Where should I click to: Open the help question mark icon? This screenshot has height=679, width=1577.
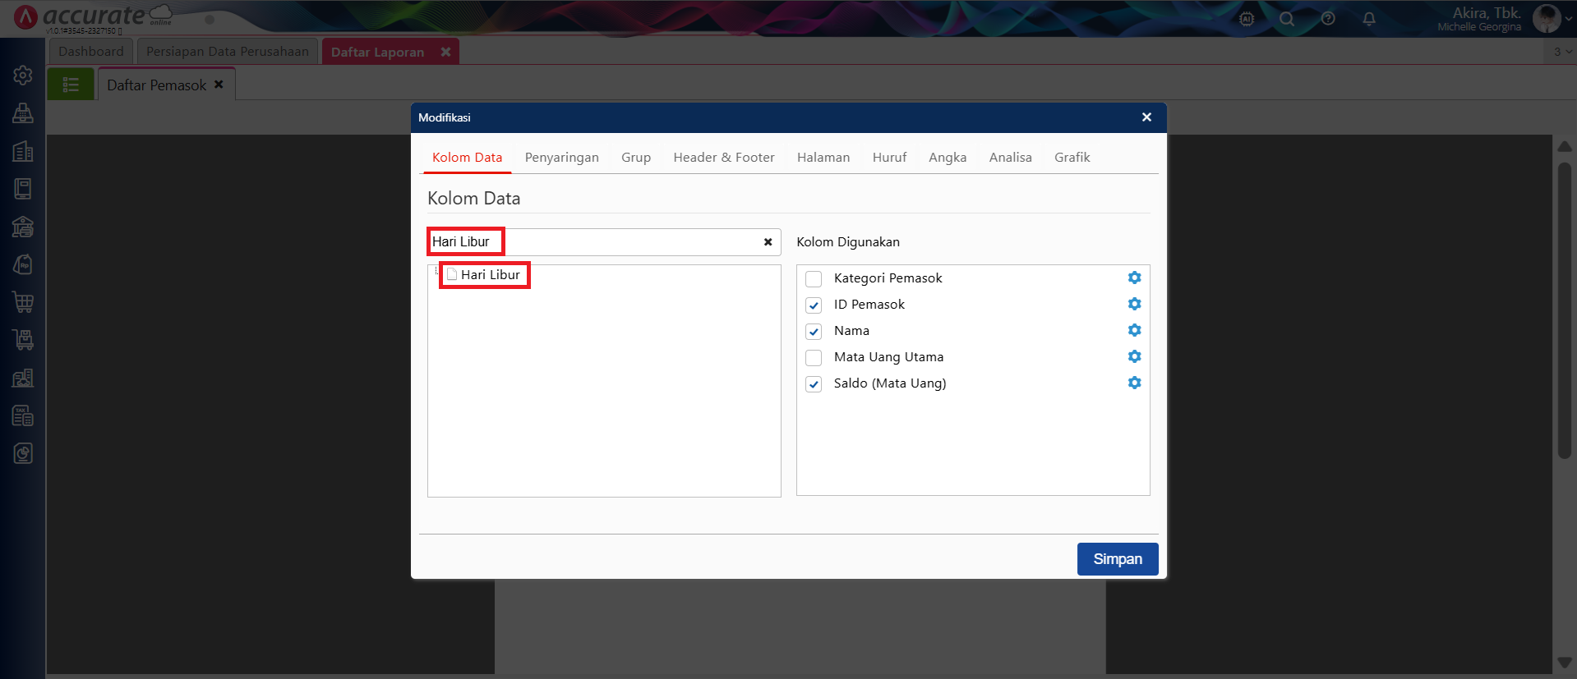tap(1328, 19)
